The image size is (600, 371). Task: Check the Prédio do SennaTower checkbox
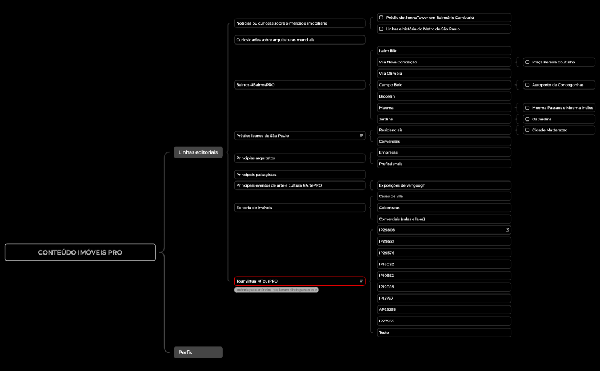[x=381, y=18]
